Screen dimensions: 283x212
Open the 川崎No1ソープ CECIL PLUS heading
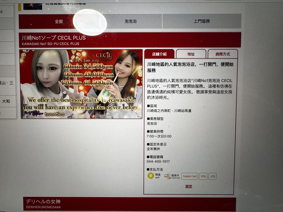pos(54,38)
